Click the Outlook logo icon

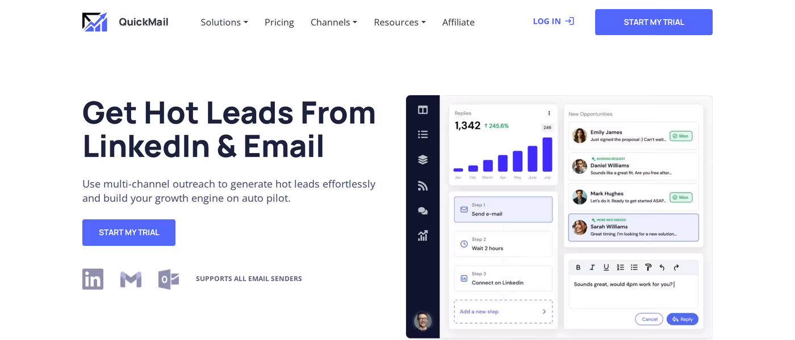pyautogui.click(x=169, y=279)
